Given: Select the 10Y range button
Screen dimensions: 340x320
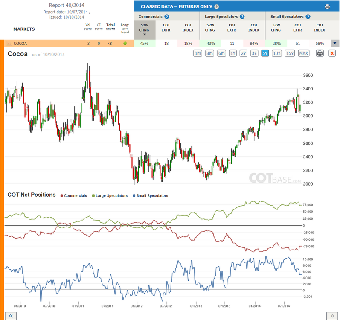Looking at the screenshot, I should 277,53.
